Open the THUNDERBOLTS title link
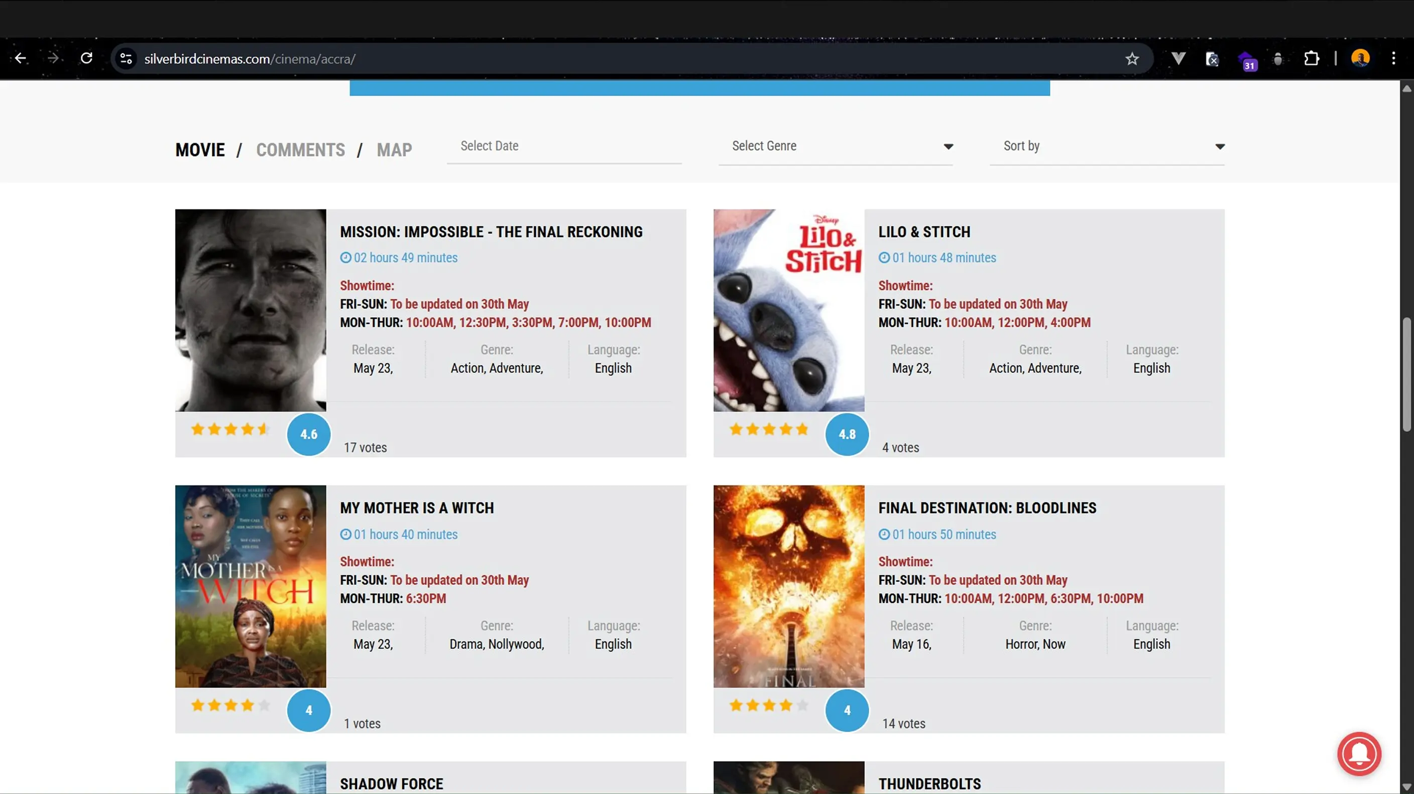 click(929, 783)
